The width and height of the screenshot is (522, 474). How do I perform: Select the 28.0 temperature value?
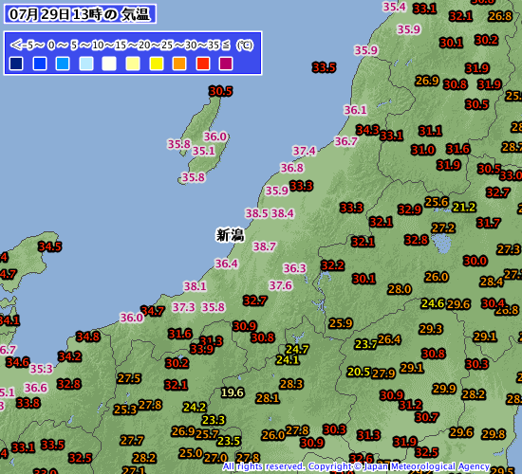400,289
